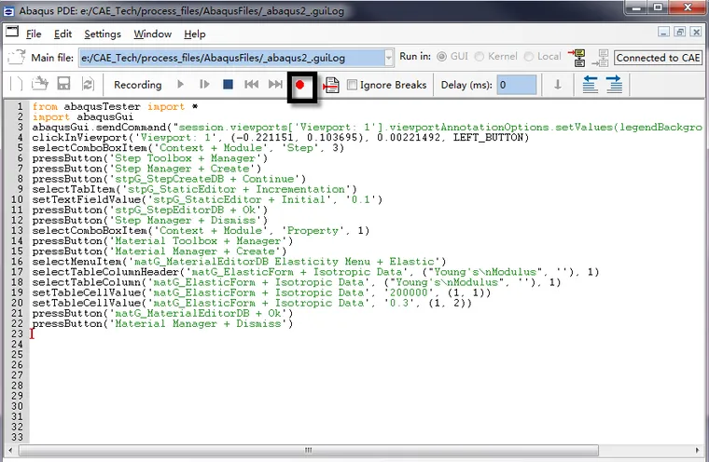709x462 pixels.
Task: Click line 19 setTableCellValue '200000'
Action: coord(261,293)
